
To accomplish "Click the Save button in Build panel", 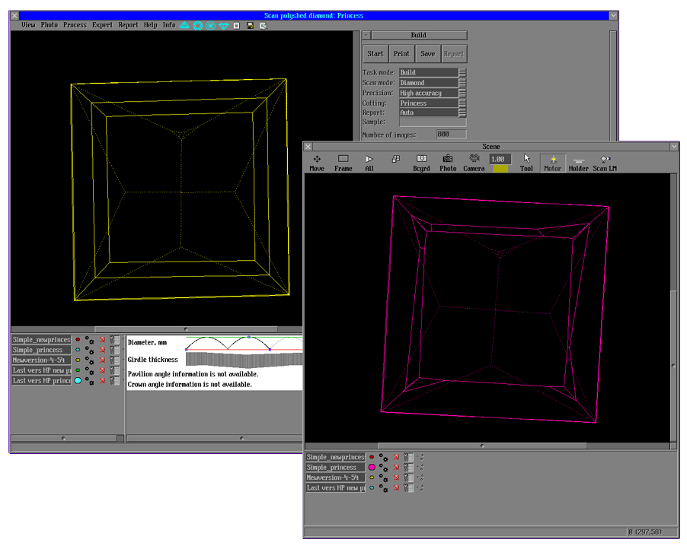I will click(x=427, y=54).
